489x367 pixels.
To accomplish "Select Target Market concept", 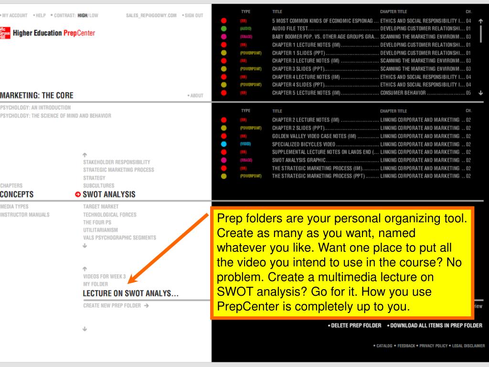I will (101, 206).
